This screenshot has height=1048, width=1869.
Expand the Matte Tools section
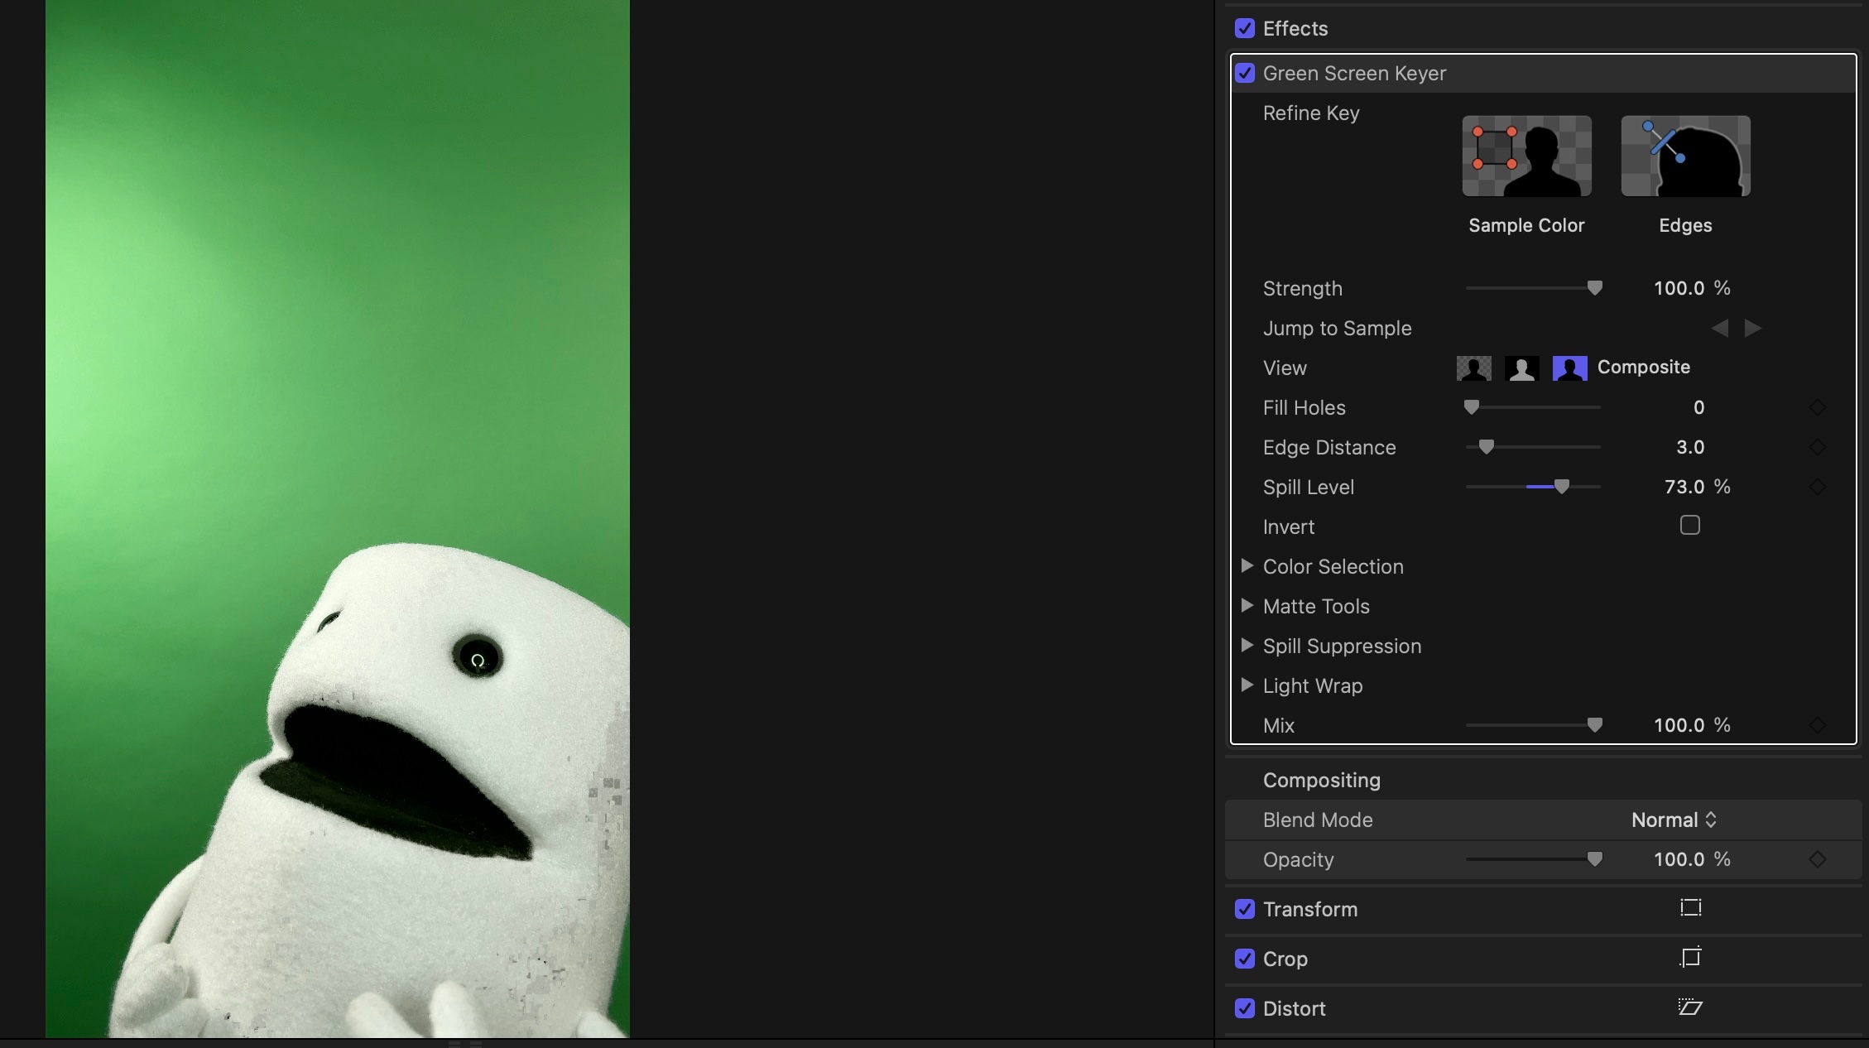(1247, 606)
